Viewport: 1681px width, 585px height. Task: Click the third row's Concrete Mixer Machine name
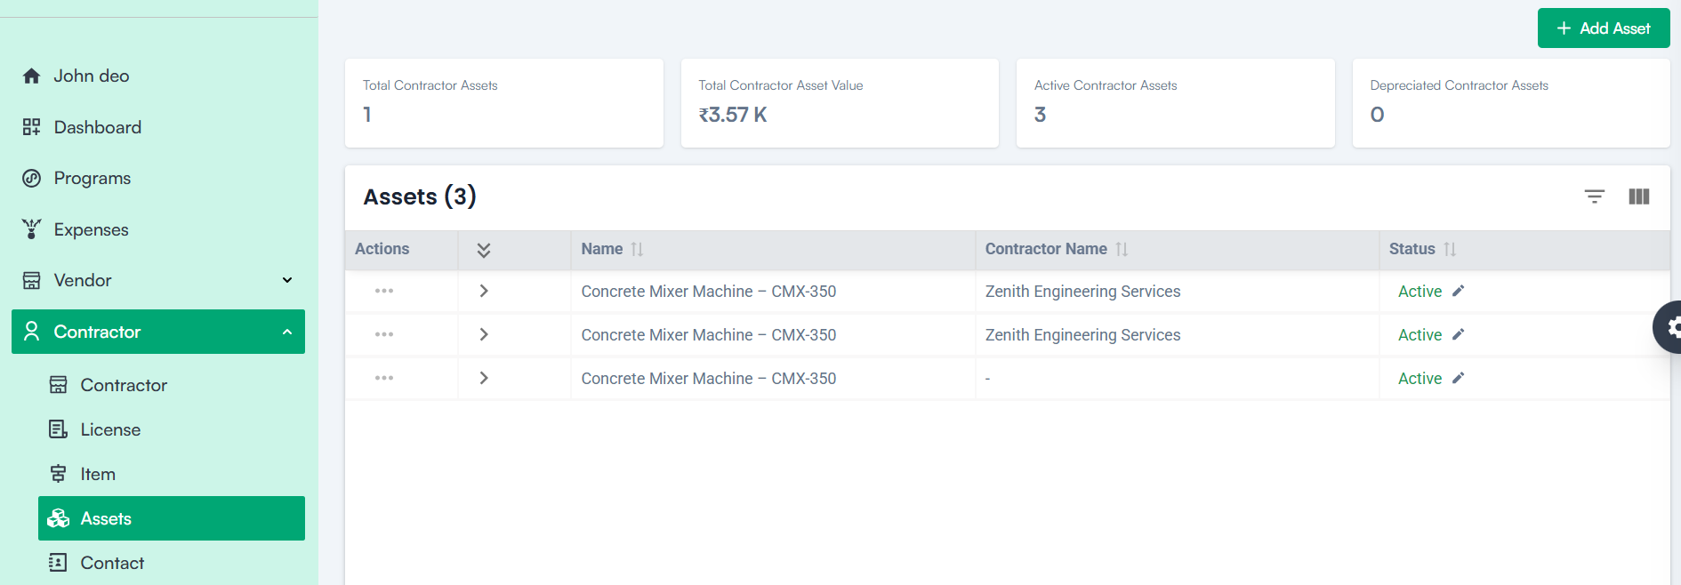tap(709, 379)
